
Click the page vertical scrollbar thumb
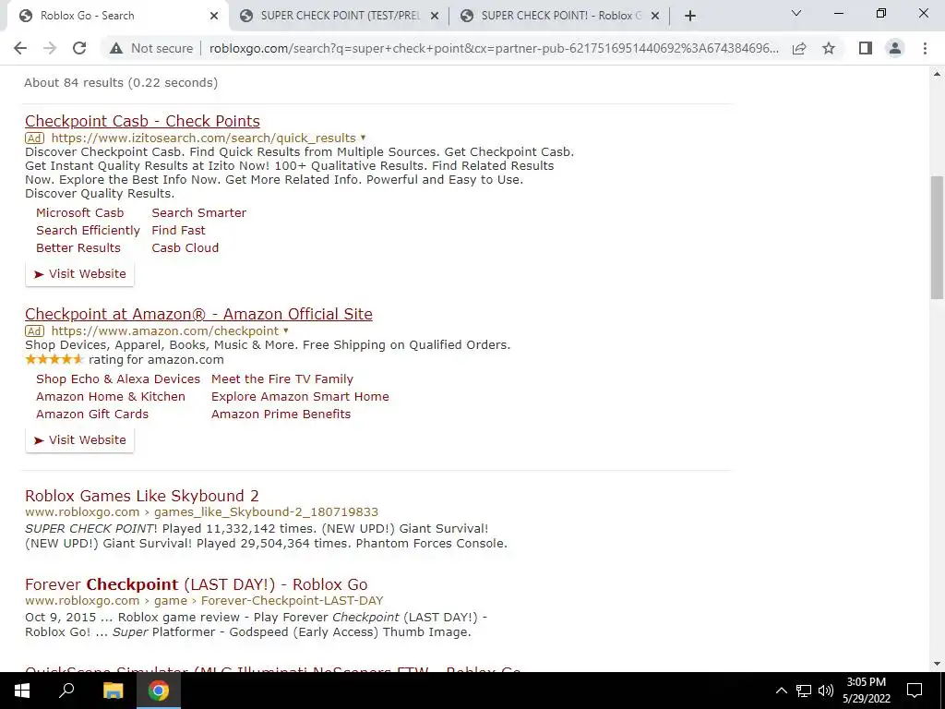937,237
